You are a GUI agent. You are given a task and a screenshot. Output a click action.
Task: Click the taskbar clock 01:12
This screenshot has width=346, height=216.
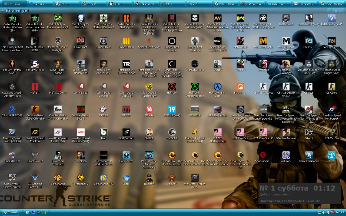pyautogui.click(x=340, y=212)
